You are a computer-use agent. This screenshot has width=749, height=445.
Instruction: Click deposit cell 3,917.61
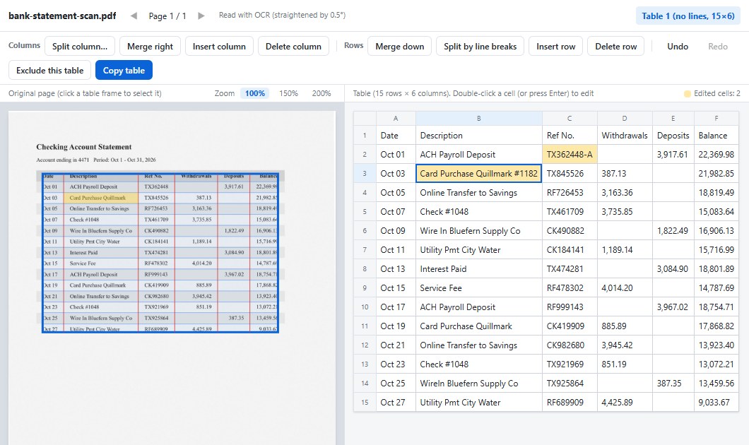click(673, 154)
